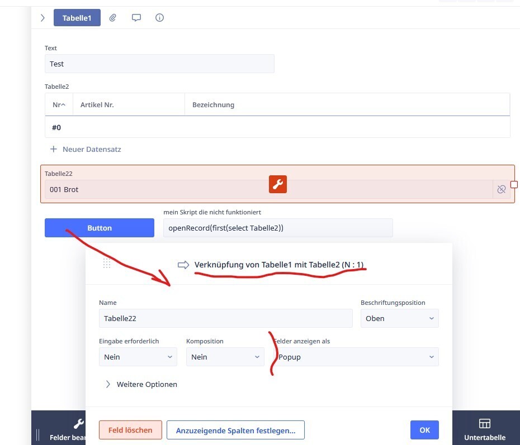Open the Beschriftungsposition dropdown

[x=400, y=318]
